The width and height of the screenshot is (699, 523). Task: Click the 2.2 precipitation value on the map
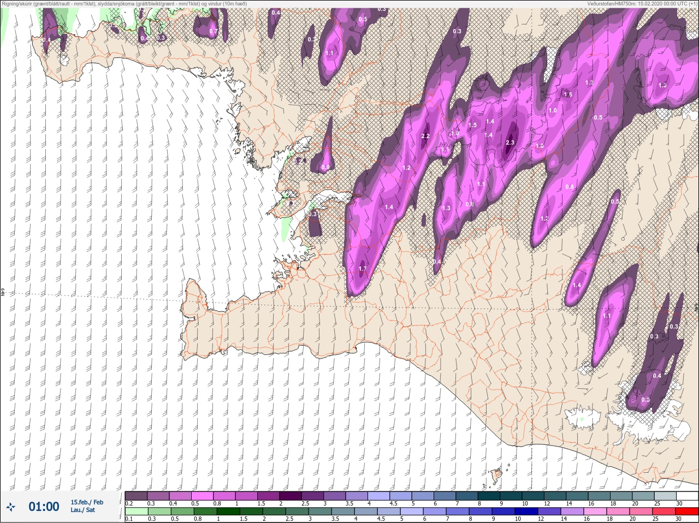(x=426, y=136)
